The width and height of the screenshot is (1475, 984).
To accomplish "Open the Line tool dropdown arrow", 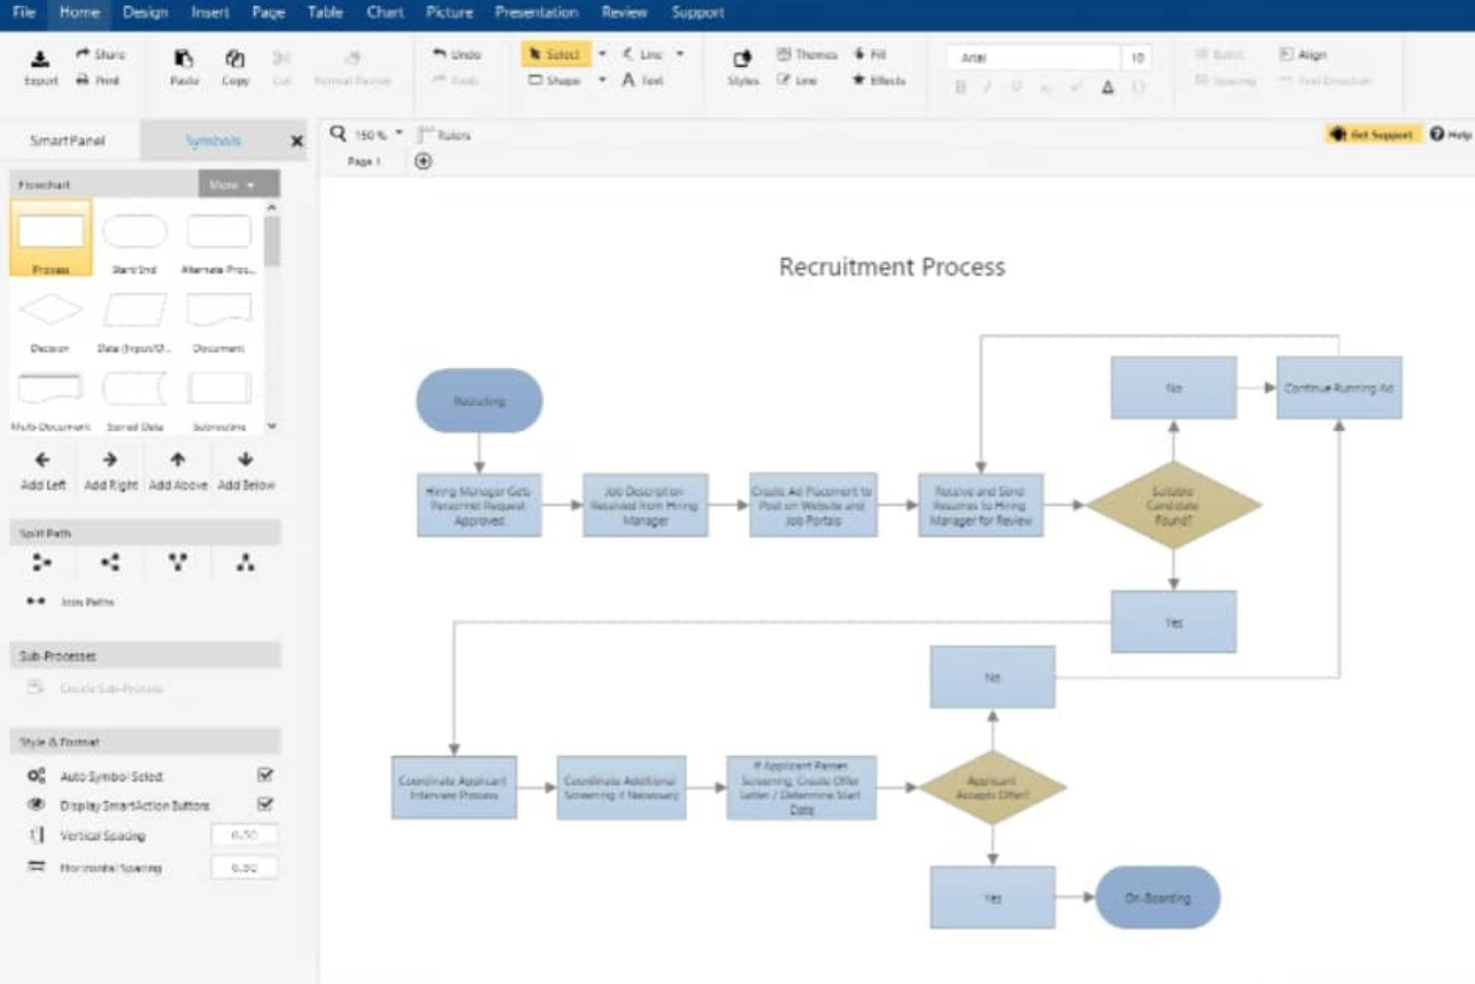I will (680, 54).
